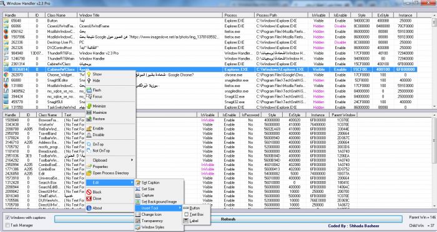Click Hidden status of CiceroUIWndFrame row
This screenshot has height=232, width=437.
(318, 26)
